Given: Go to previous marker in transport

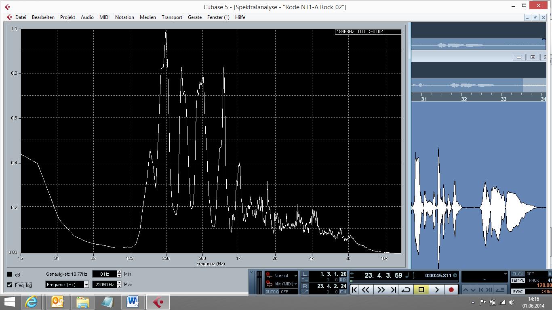Looking at the screenshot, I should click(354, 289).
